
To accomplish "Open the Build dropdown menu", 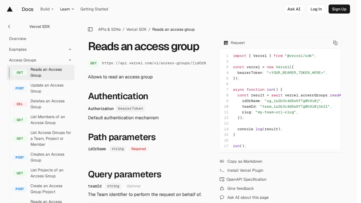I will tap(47, 9).
